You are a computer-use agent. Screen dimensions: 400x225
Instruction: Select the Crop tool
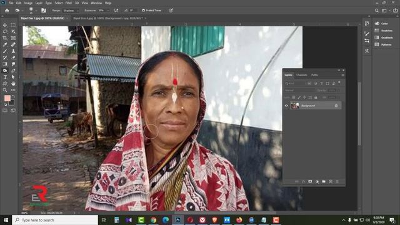[x=5, y=38]
